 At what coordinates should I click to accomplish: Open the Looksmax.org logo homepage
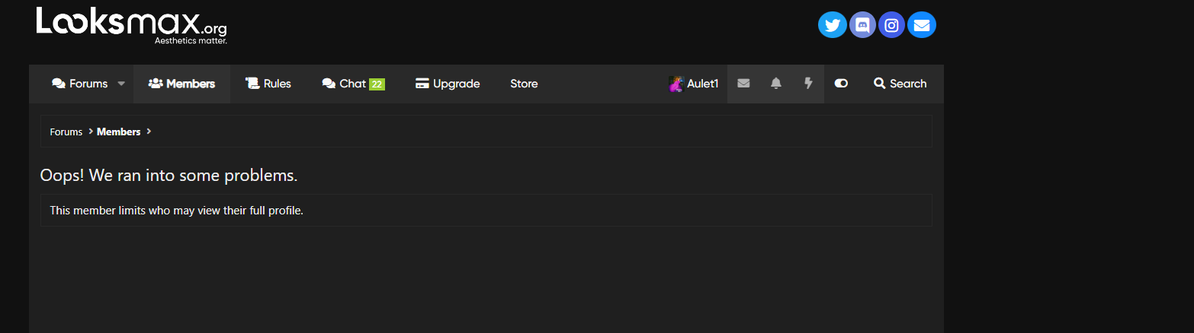[131, 25]
